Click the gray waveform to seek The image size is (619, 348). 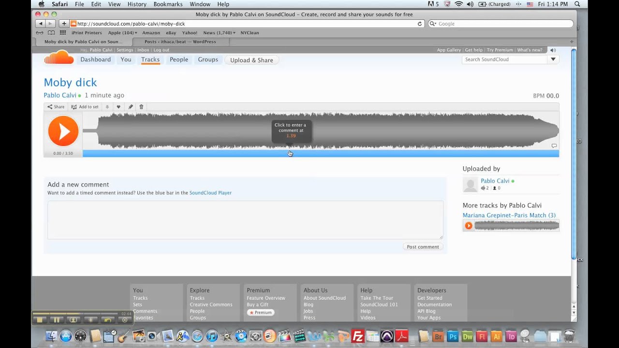tap(321, 130)
